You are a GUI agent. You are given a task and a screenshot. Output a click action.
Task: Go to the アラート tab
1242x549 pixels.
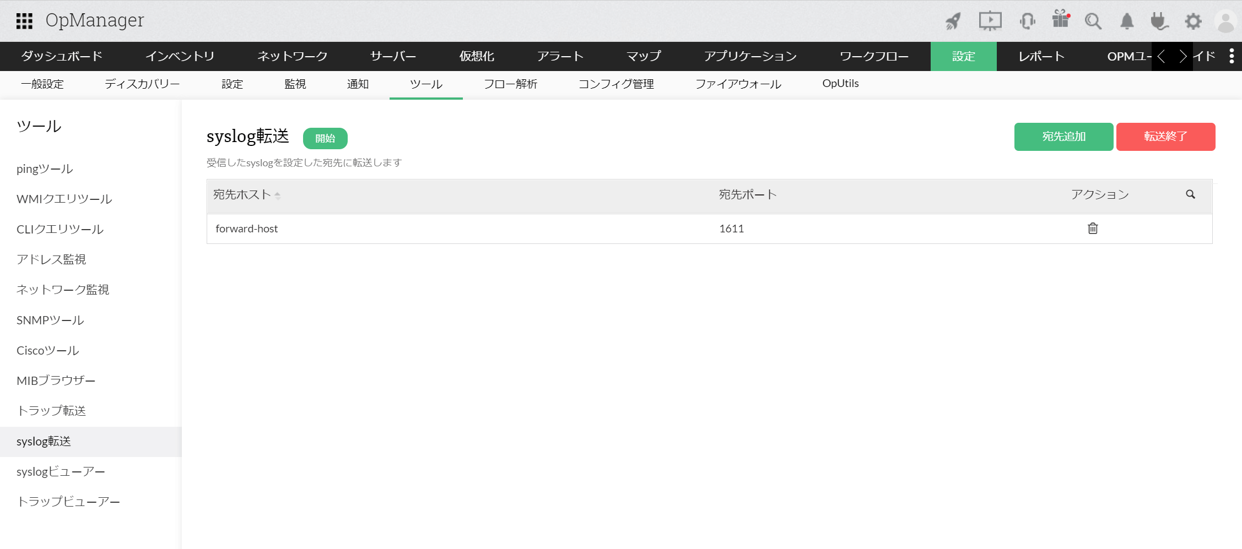point(560,56)
